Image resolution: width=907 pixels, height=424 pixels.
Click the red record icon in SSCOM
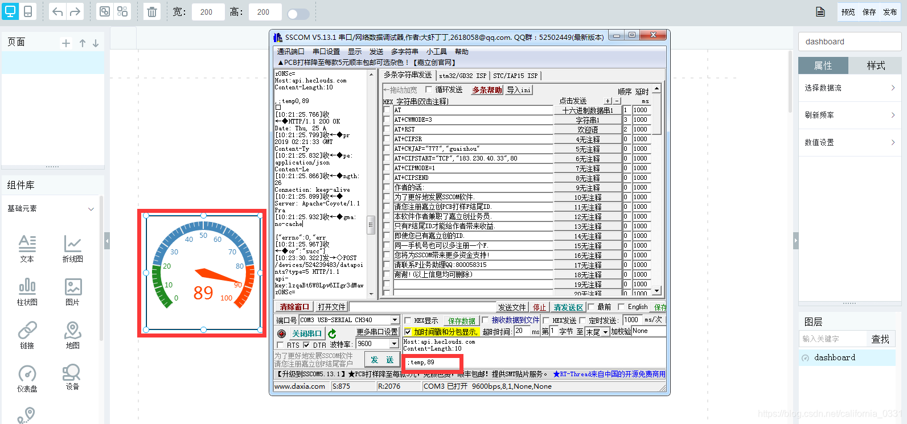click(x=281, y=334)
